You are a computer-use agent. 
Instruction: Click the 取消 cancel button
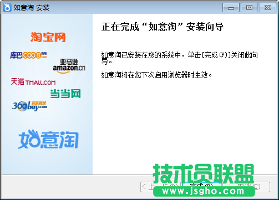tap(250, 187)
